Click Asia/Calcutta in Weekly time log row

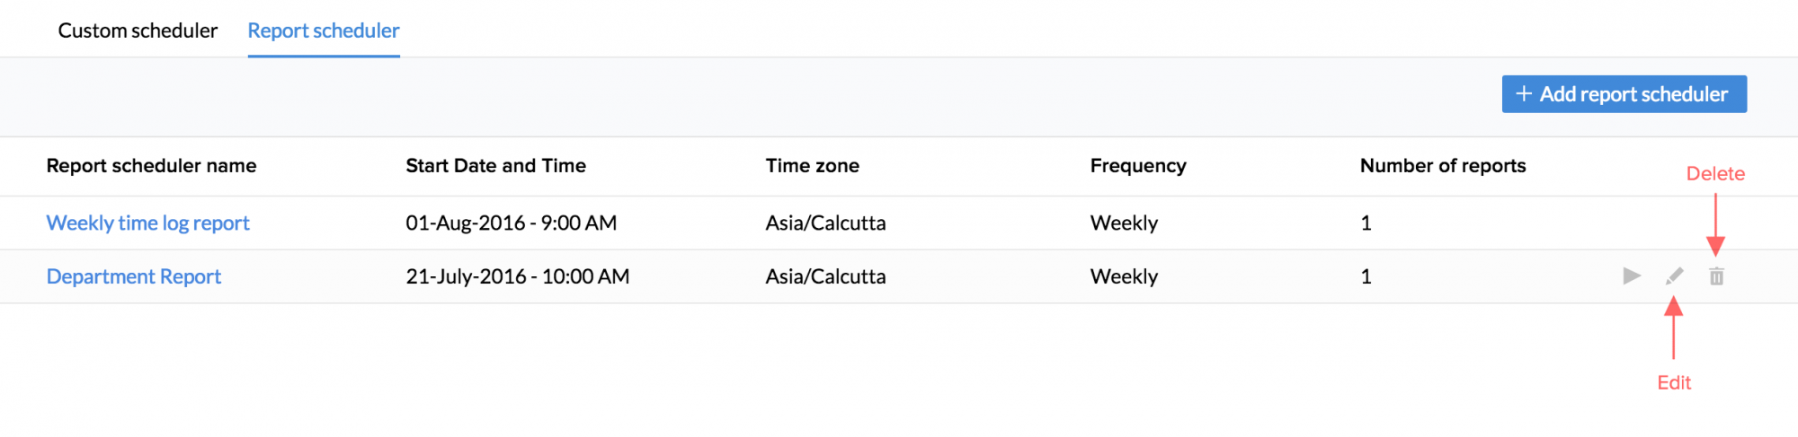tap(825, 223)
